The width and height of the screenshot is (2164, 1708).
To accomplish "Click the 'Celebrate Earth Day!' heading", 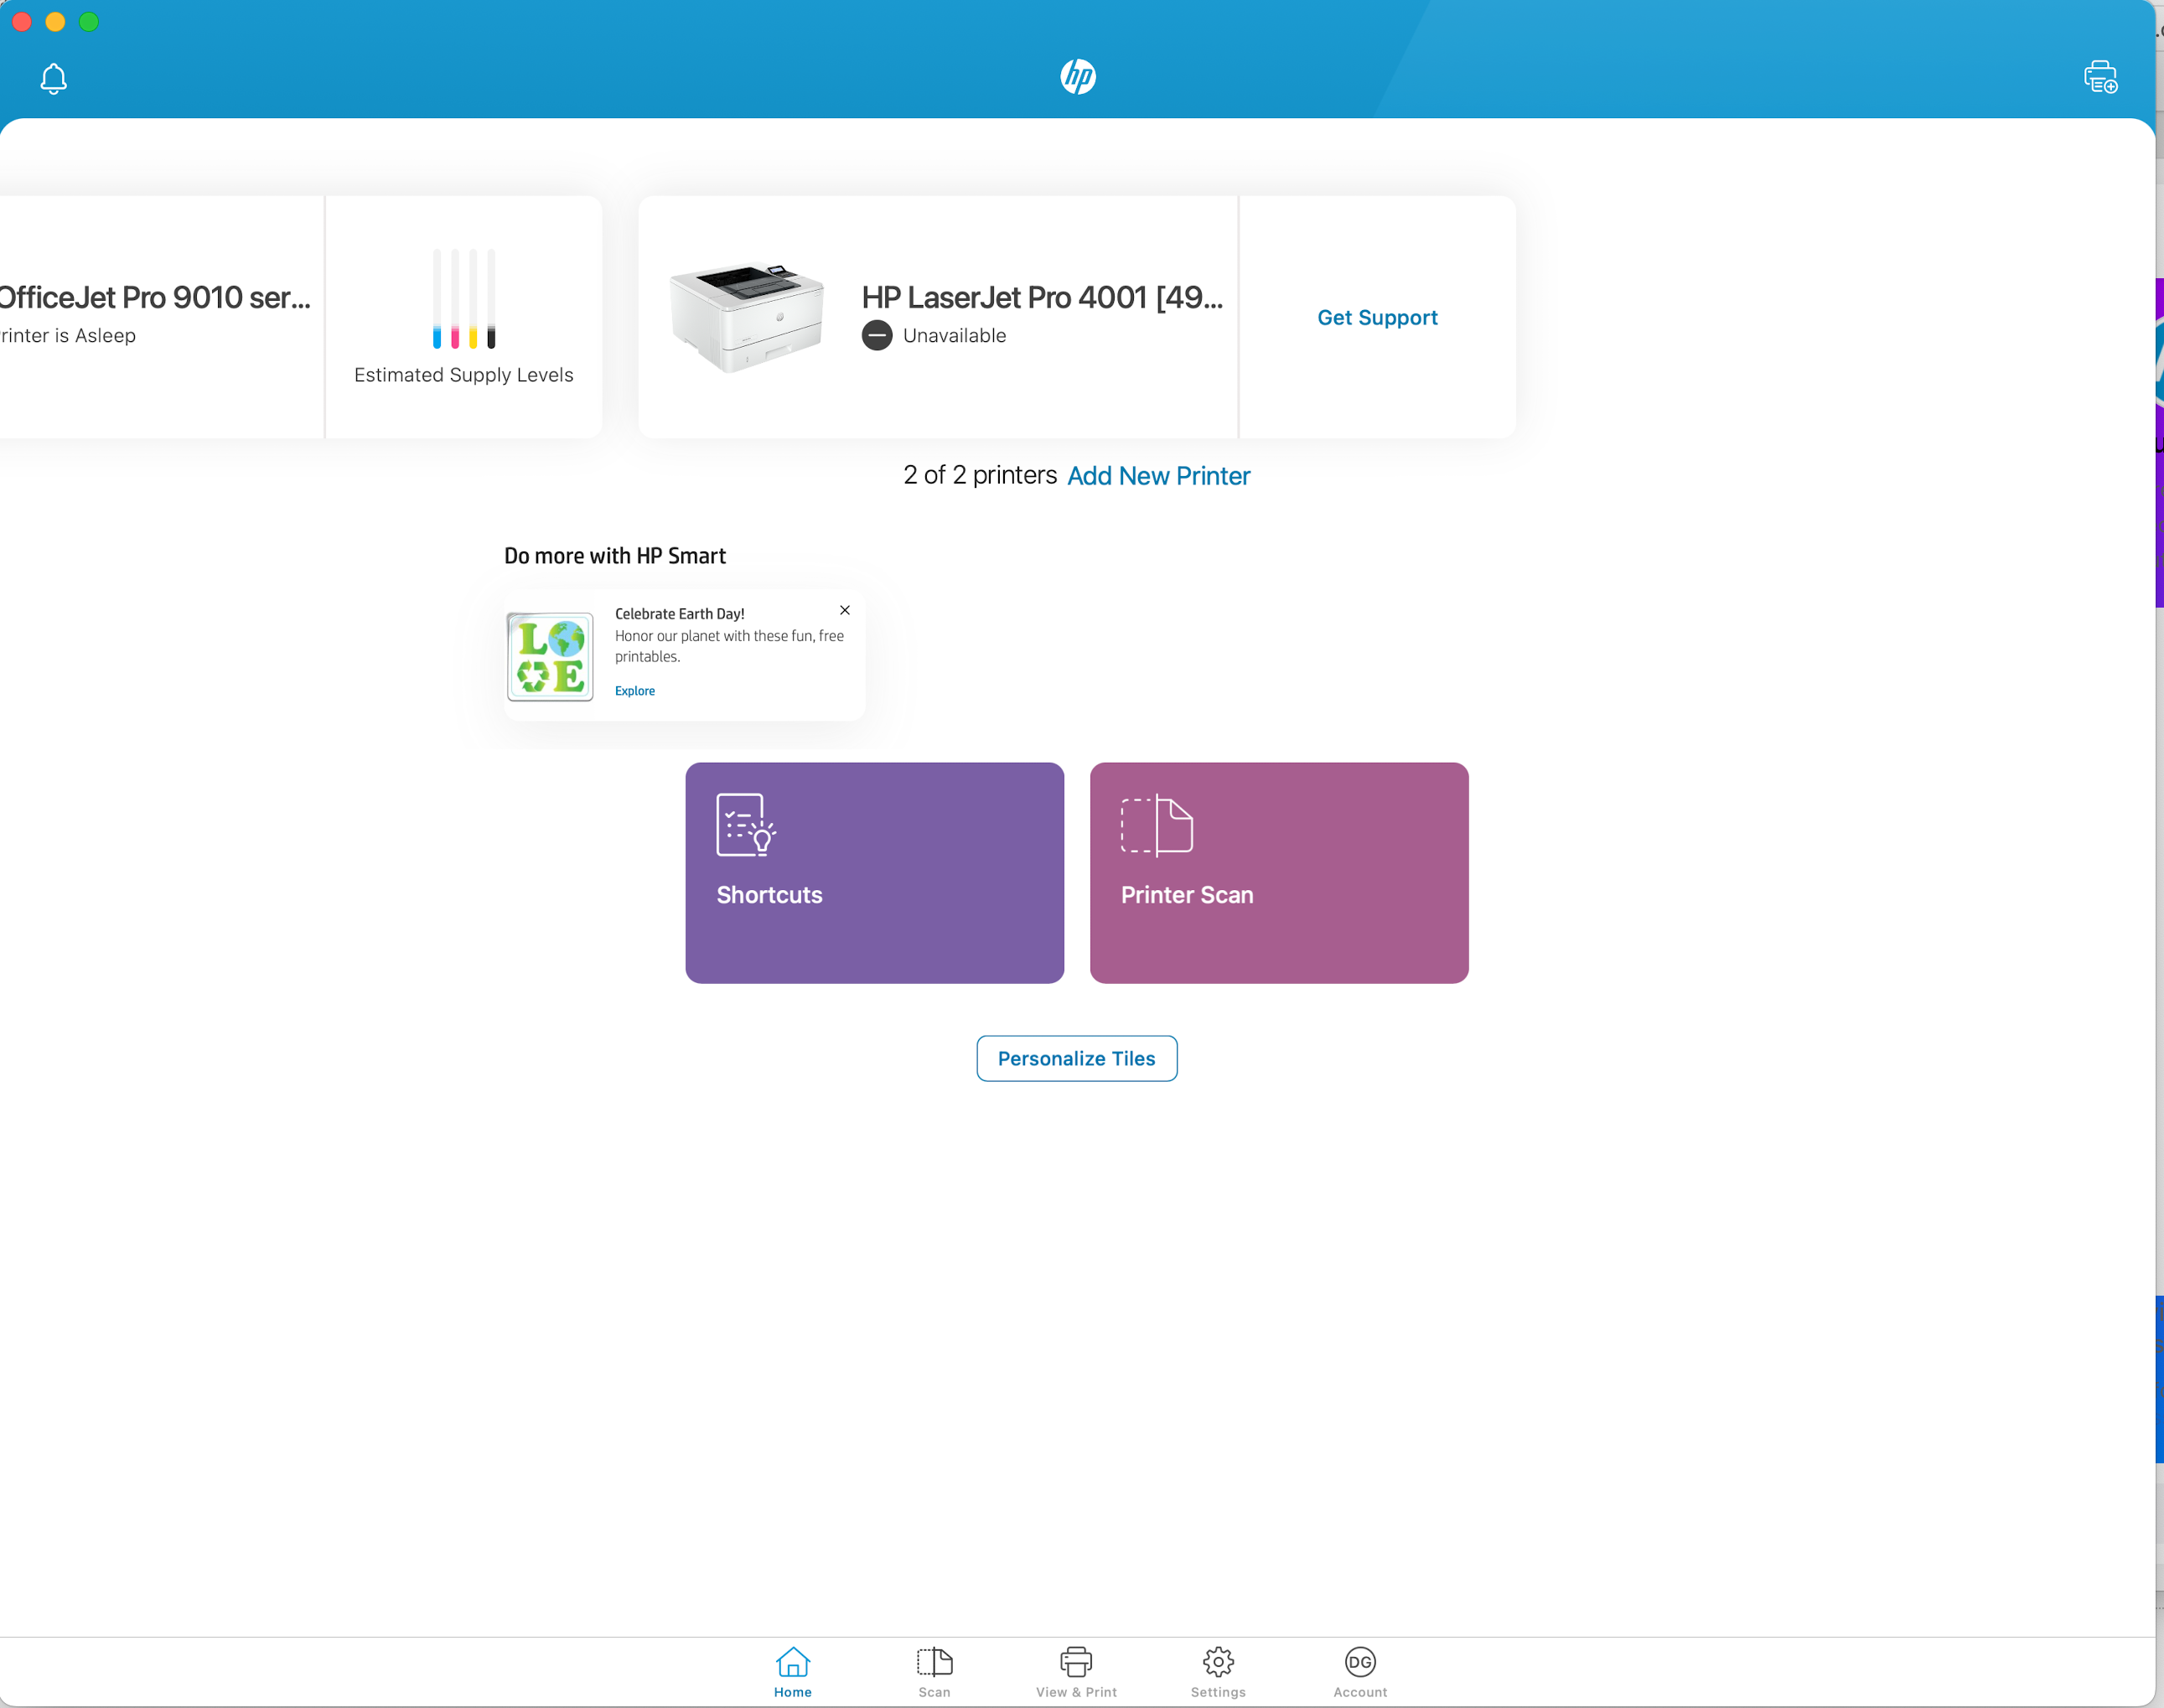I will (x=680, y=613).
